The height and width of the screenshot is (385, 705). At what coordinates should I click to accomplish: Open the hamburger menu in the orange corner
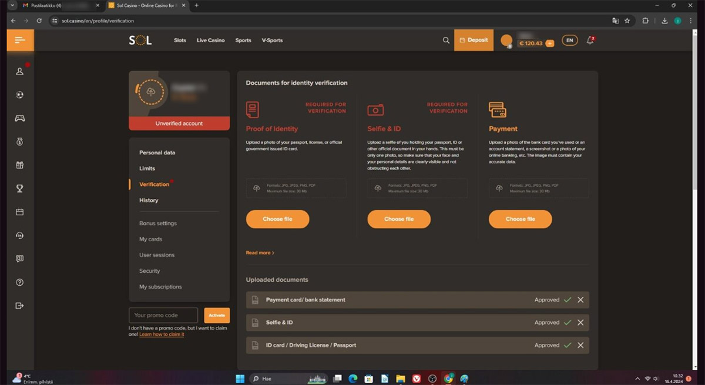click(x=20, y=40)
